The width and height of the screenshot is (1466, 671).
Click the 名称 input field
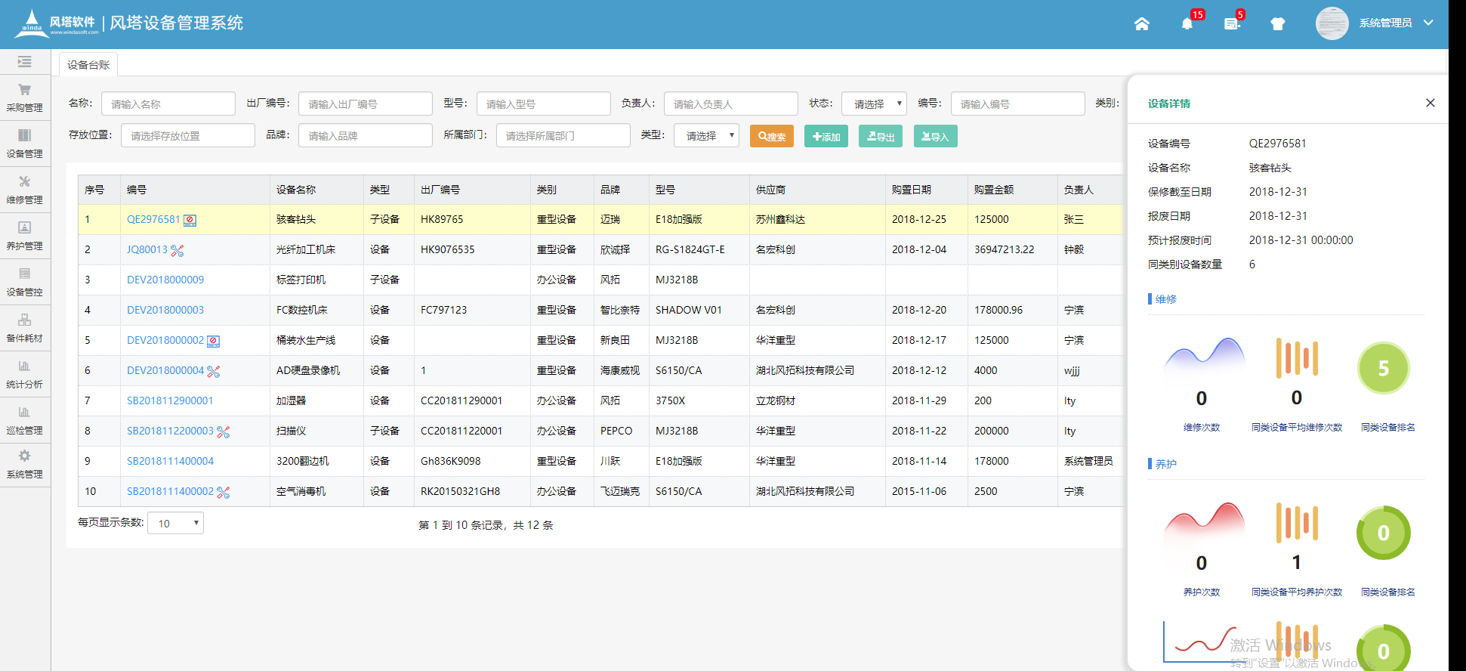point(168,104)
